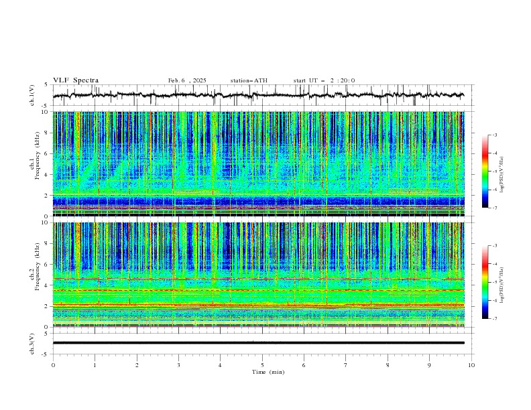Image resolution: width=531 pixels, height=410 pixels.
Task: Click the "station=ATH" label
Action: pyautogui.click(x=249, y=80)
